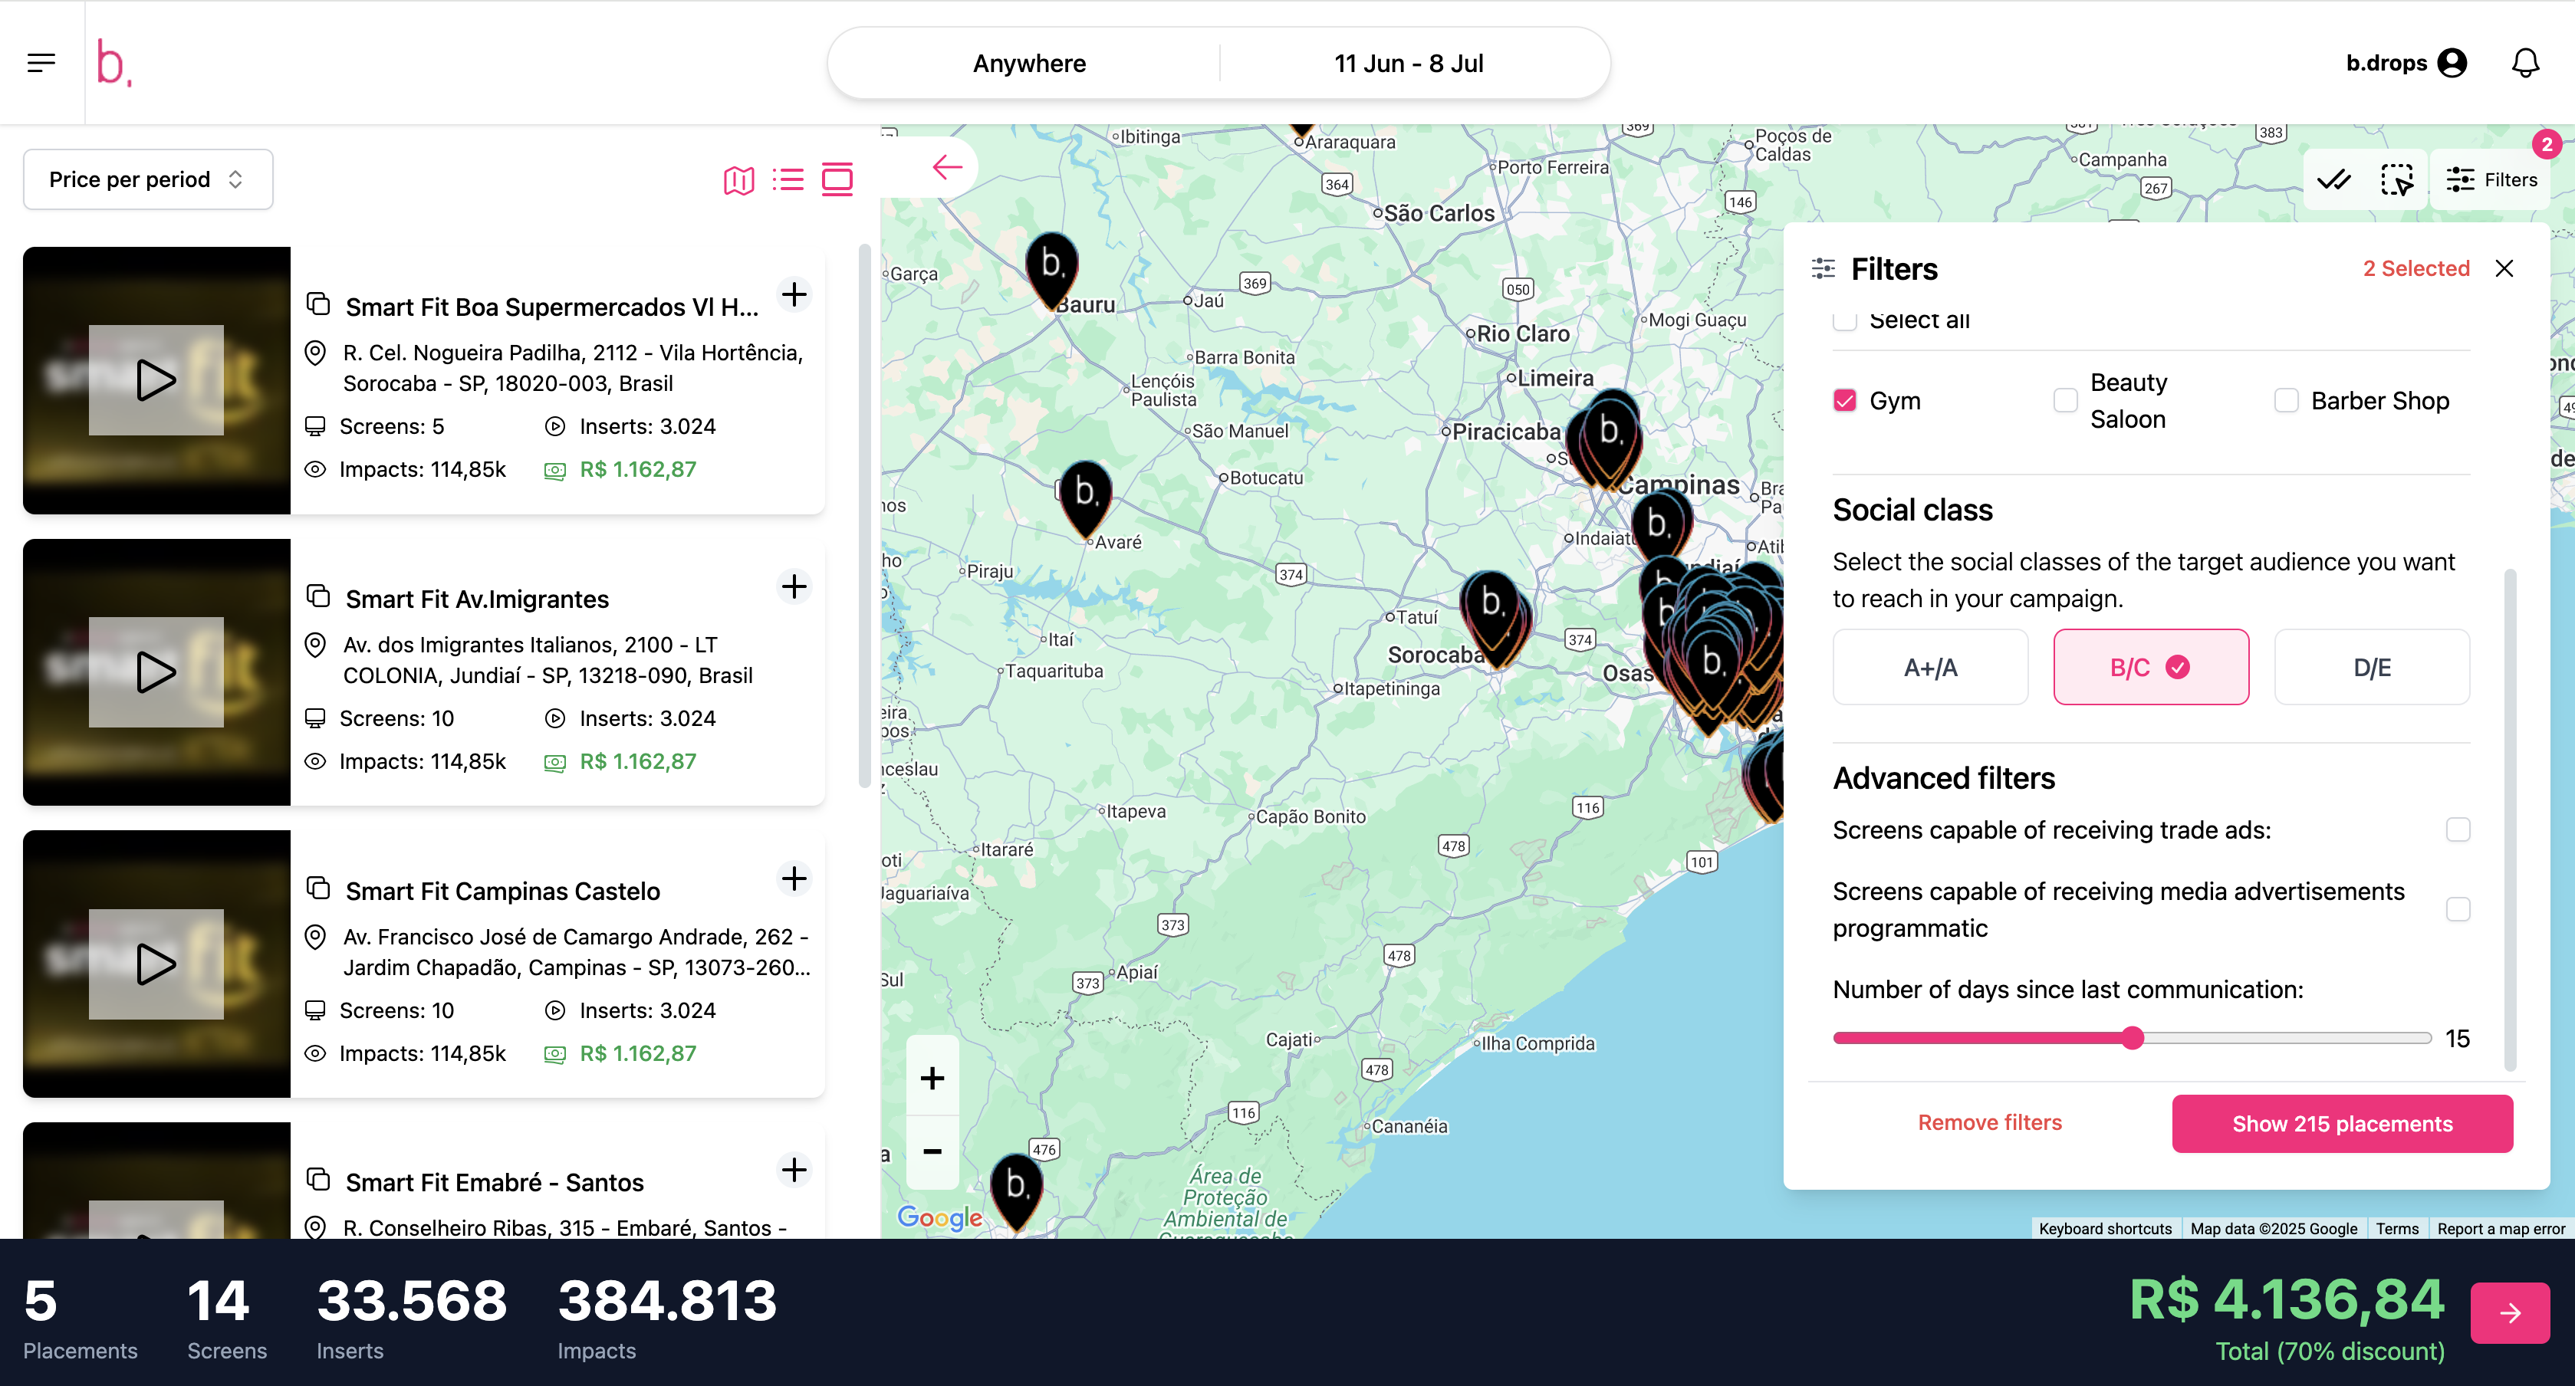Enable screens receiving trade ads checkbox
The image size is (2575, 1386).
(x=2458, y=829)
